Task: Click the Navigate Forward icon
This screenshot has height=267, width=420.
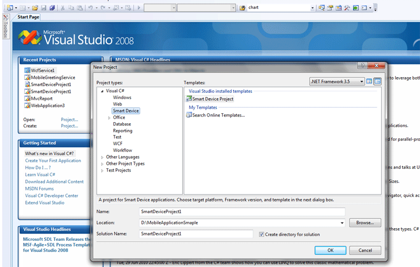Action: coord(128,8)
